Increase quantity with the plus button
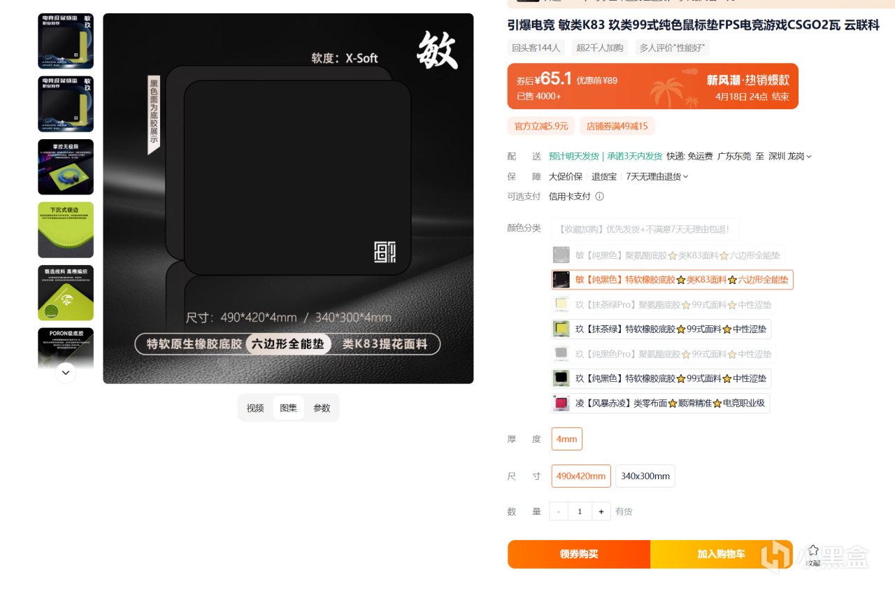Image resolution: width=895 pixels, height=589 pixels. (601, 511)
